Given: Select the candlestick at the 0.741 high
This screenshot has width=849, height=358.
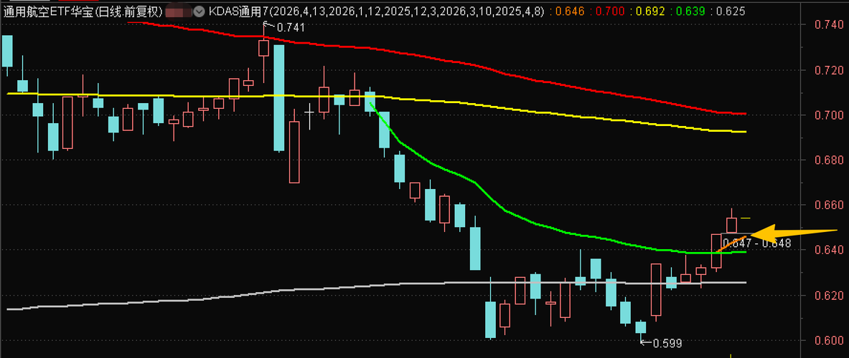Looking at the screenshot, I should (263, 48).
